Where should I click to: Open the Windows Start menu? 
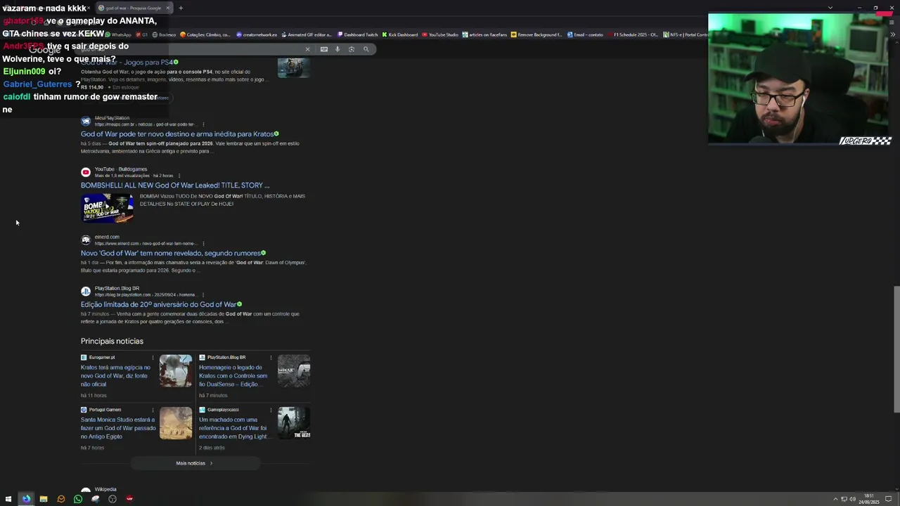tap(8, 499)
